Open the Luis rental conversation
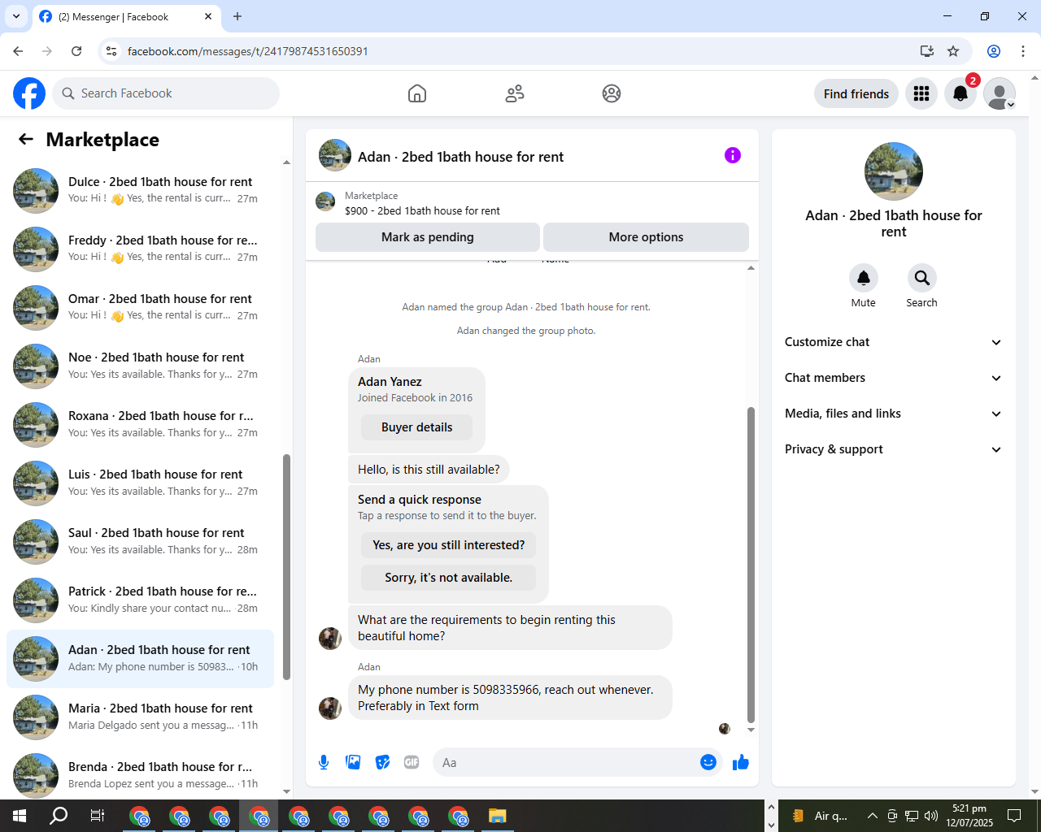Image resolution: width=1041 pixels, height=832 pixels. coord(140,483)
